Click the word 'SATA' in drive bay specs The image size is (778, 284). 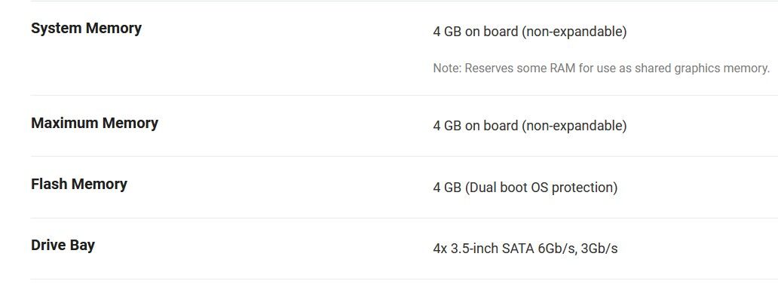tap(518, 249)
